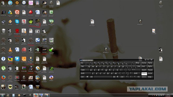Click the Windows logo key on the on-screen keyboard

click(88, 77)
